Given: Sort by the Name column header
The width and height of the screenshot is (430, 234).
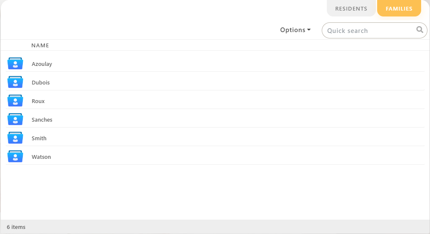Looking at the screenshot, I should 40,45.
